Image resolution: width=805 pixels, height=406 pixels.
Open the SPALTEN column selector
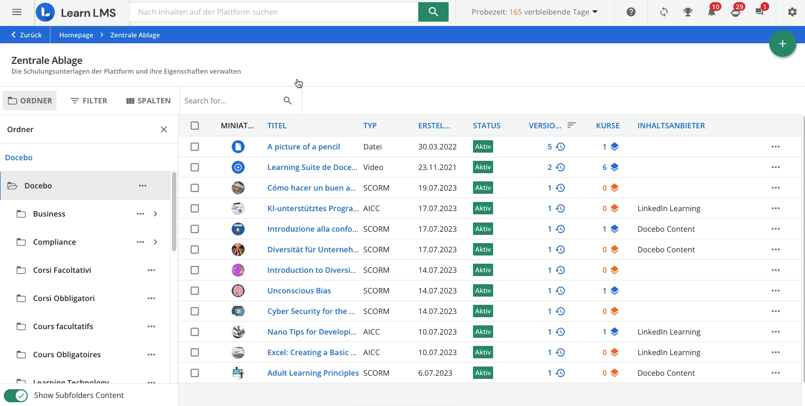[148, 101]
